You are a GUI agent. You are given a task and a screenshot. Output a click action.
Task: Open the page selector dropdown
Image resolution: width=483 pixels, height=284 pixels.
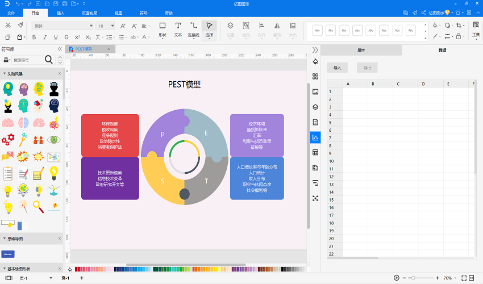51,278
